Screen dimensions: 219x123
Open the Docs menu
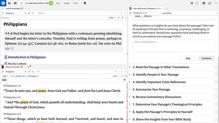[58, 3]
